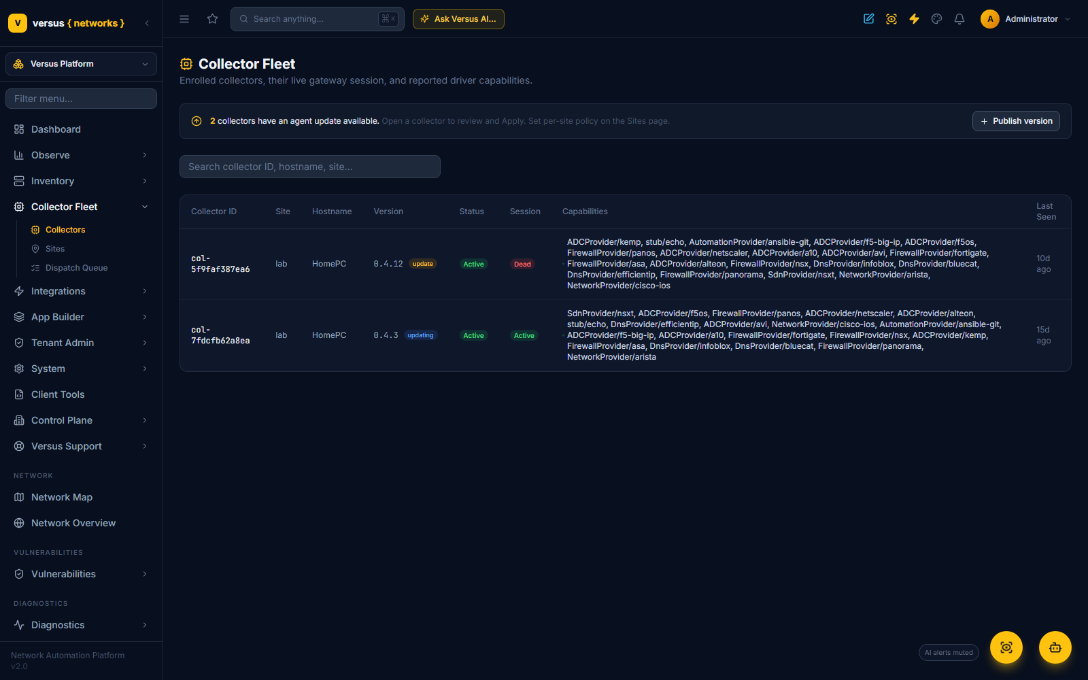
Task: Click the yellow floating scan button
Action: click(1006, 647)
